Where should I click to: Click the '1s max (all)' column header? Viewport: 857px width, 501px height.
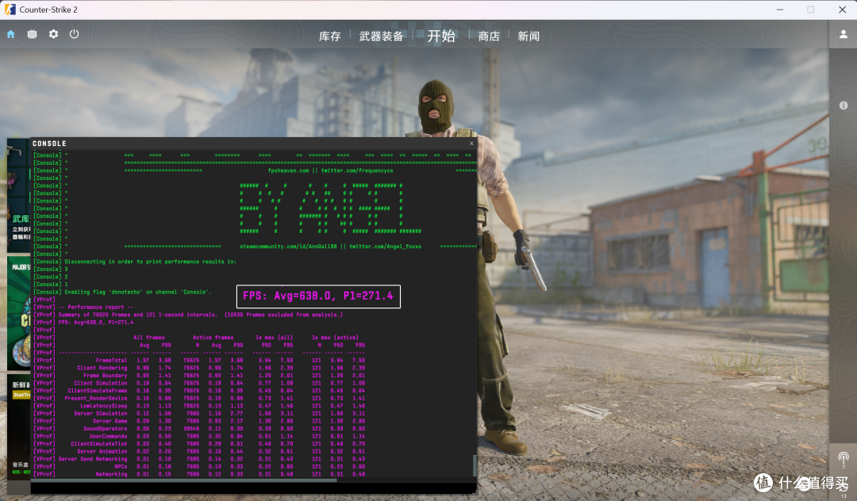point(274,337)
